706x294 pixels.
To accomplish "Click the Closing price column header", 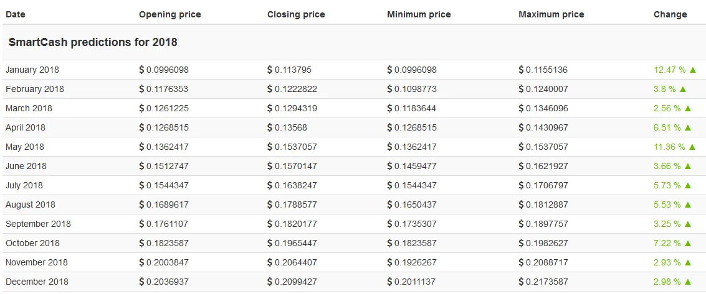I will (x=296, y=14).
